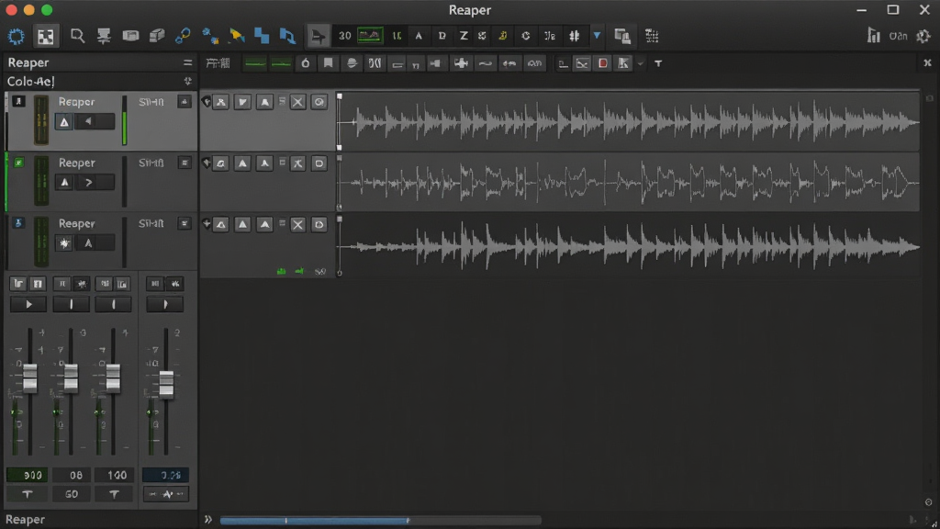The image size is (940, 529).
Task: Adjust the third mixer channel fader
Action: [113, 377]
